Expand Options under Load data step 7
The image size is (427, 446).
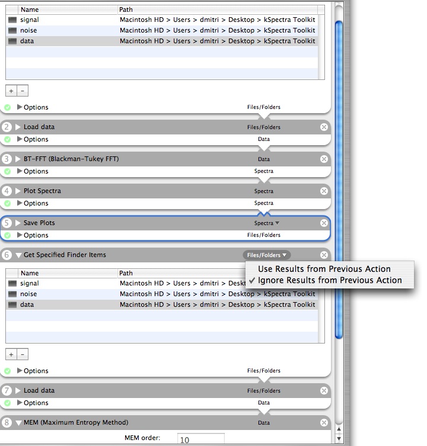[x=20, y=403]
